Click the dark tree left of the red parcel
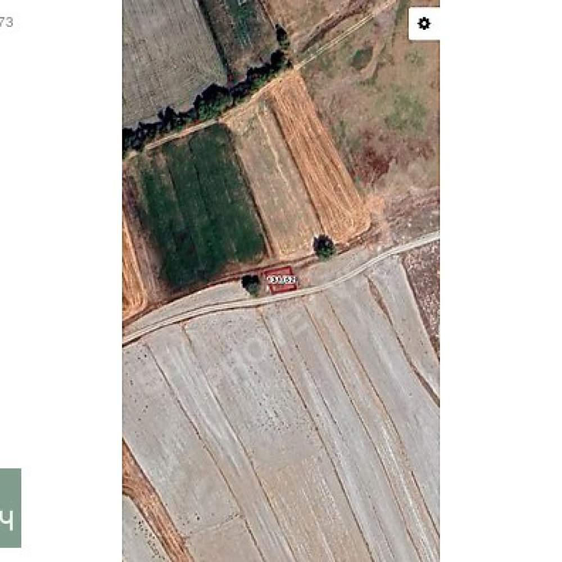 pos(251,284)
